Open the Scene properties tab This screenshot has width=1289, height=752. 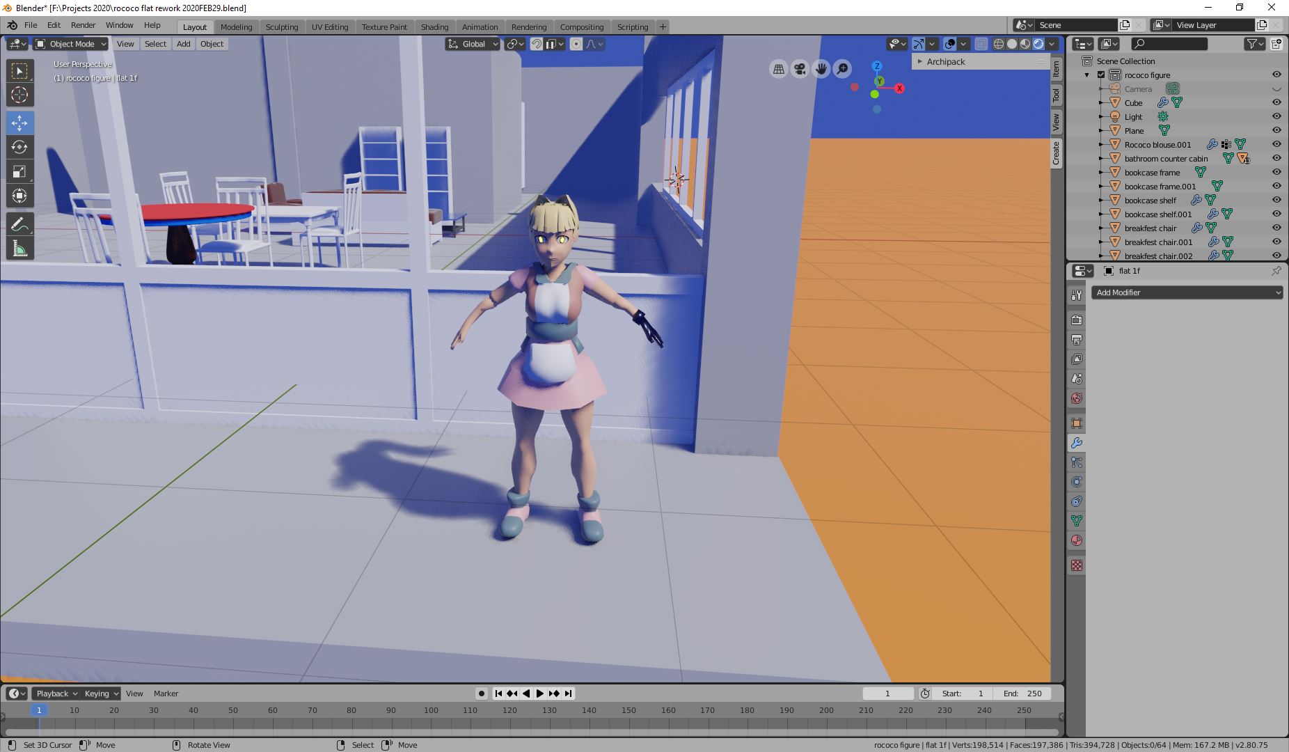(1077, 379)
